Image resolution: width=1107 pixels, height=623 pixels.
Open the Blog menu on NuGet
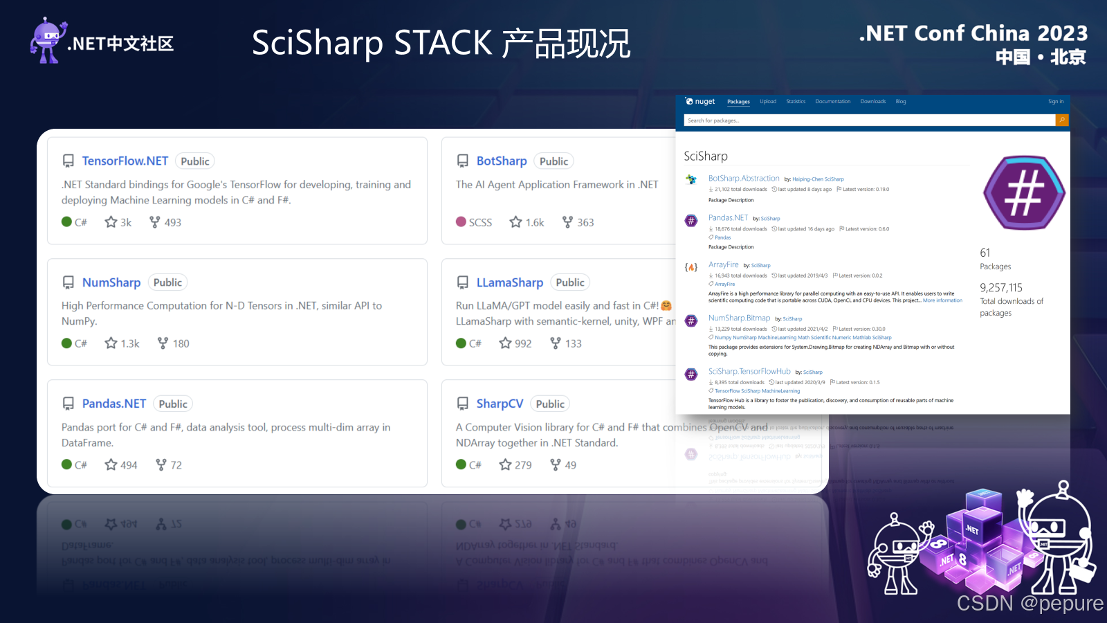pyautogui.click(x=901, y=102)
